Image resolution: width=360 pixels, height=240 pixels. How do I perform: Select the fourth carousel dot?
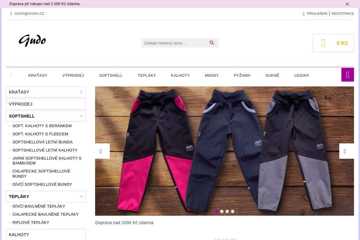click(x=233, y=211)
